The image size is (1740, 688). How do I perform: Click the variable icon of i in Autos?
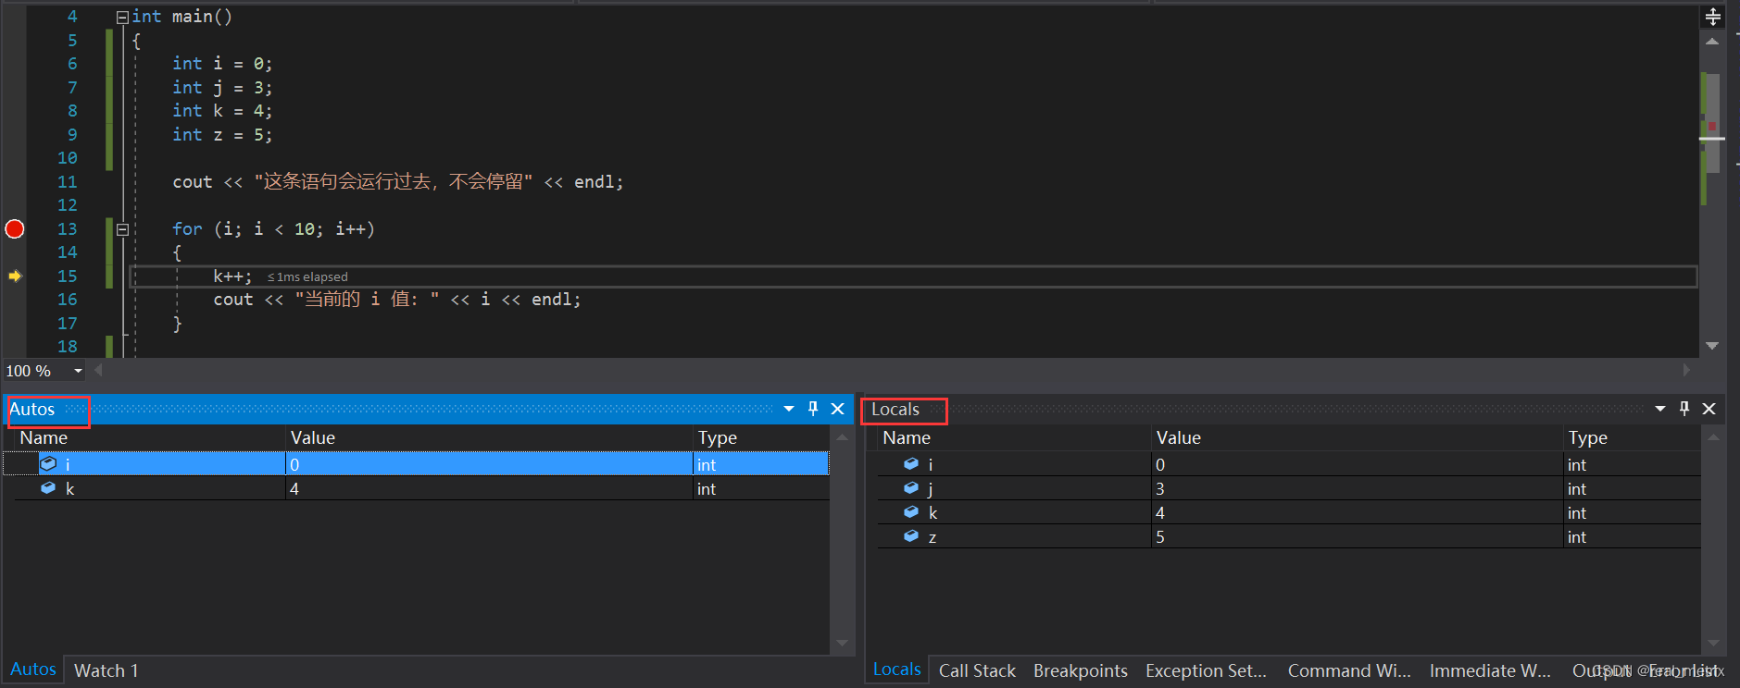[x=48, y=463]
